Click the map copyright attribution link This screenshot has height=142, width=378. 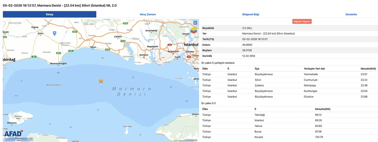coord(185,141)
